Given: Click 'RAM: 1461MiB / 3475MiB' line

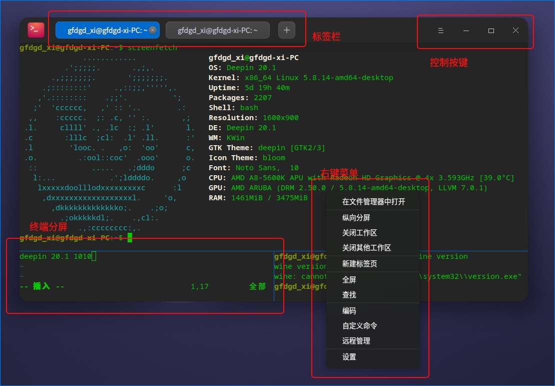Looking at the screenshot, I should (x=258, y=198).
